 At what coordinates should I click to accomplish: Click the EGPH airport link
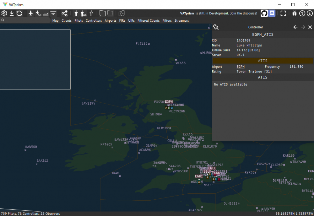click(241, 67)
